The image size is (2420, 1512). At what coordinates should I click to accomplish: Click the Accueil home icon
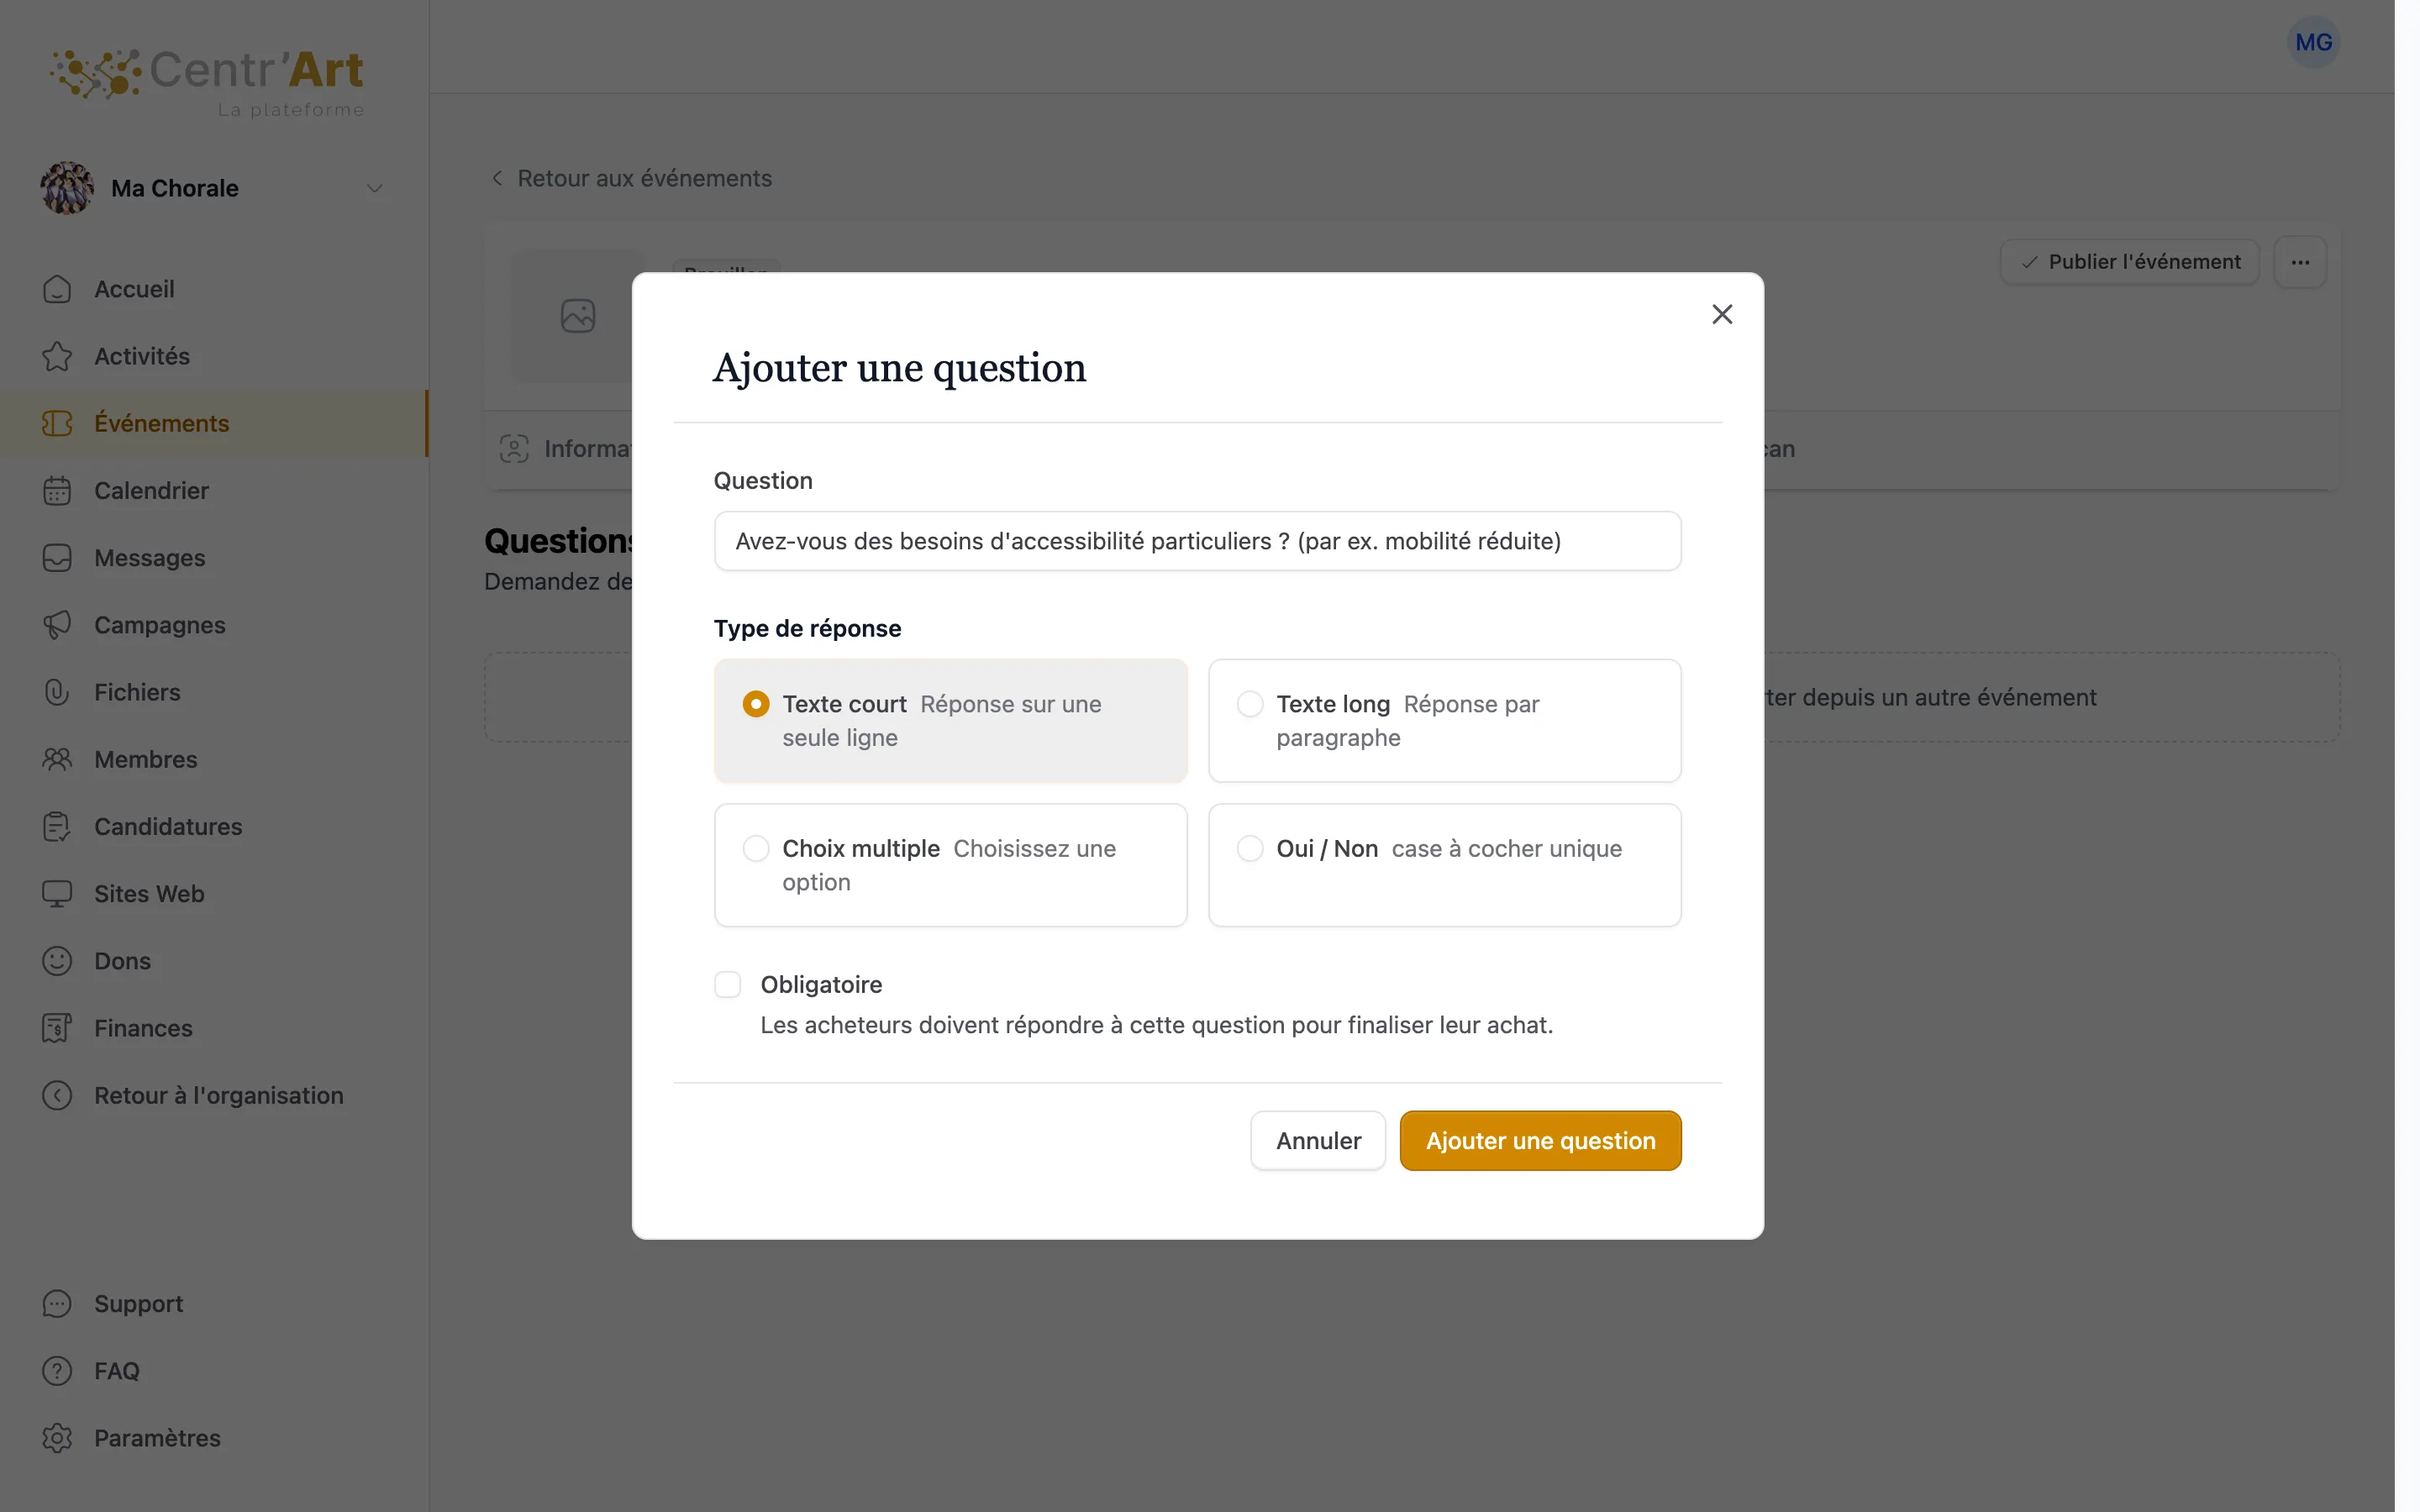point(57,289)
